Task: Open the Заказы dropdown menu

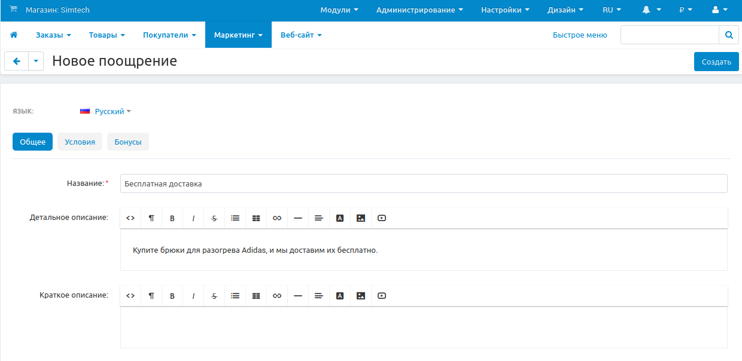Action: tap(53, 35)
